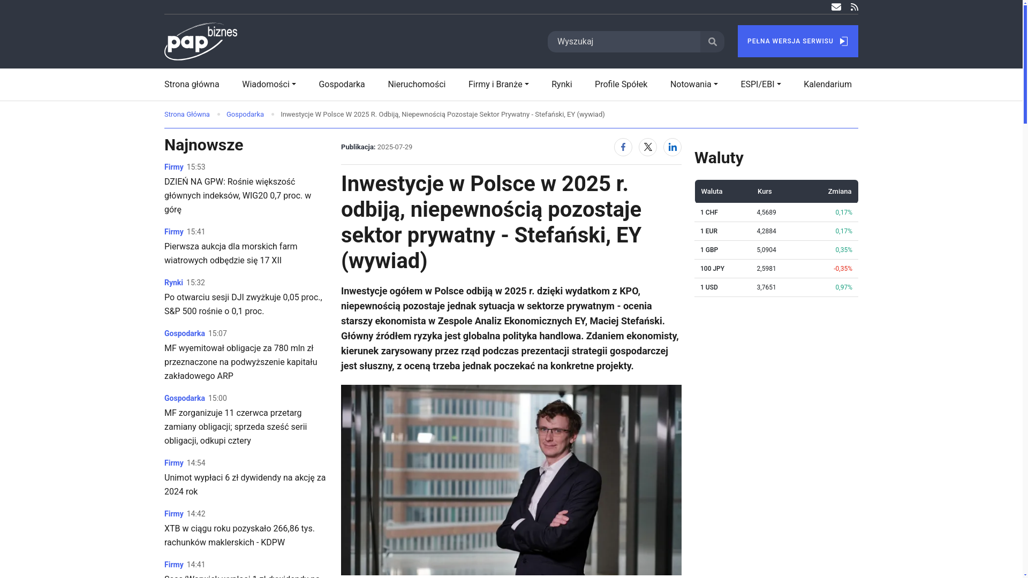Click the article headline text
The height and width of the screenshot is (578, 1028).
coord(491,222)
